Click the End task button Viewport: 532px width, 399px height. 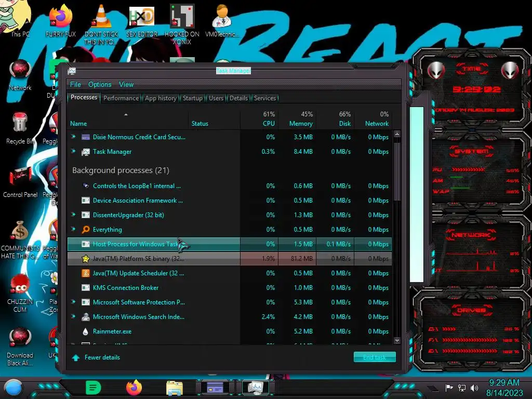pos(375,357)
